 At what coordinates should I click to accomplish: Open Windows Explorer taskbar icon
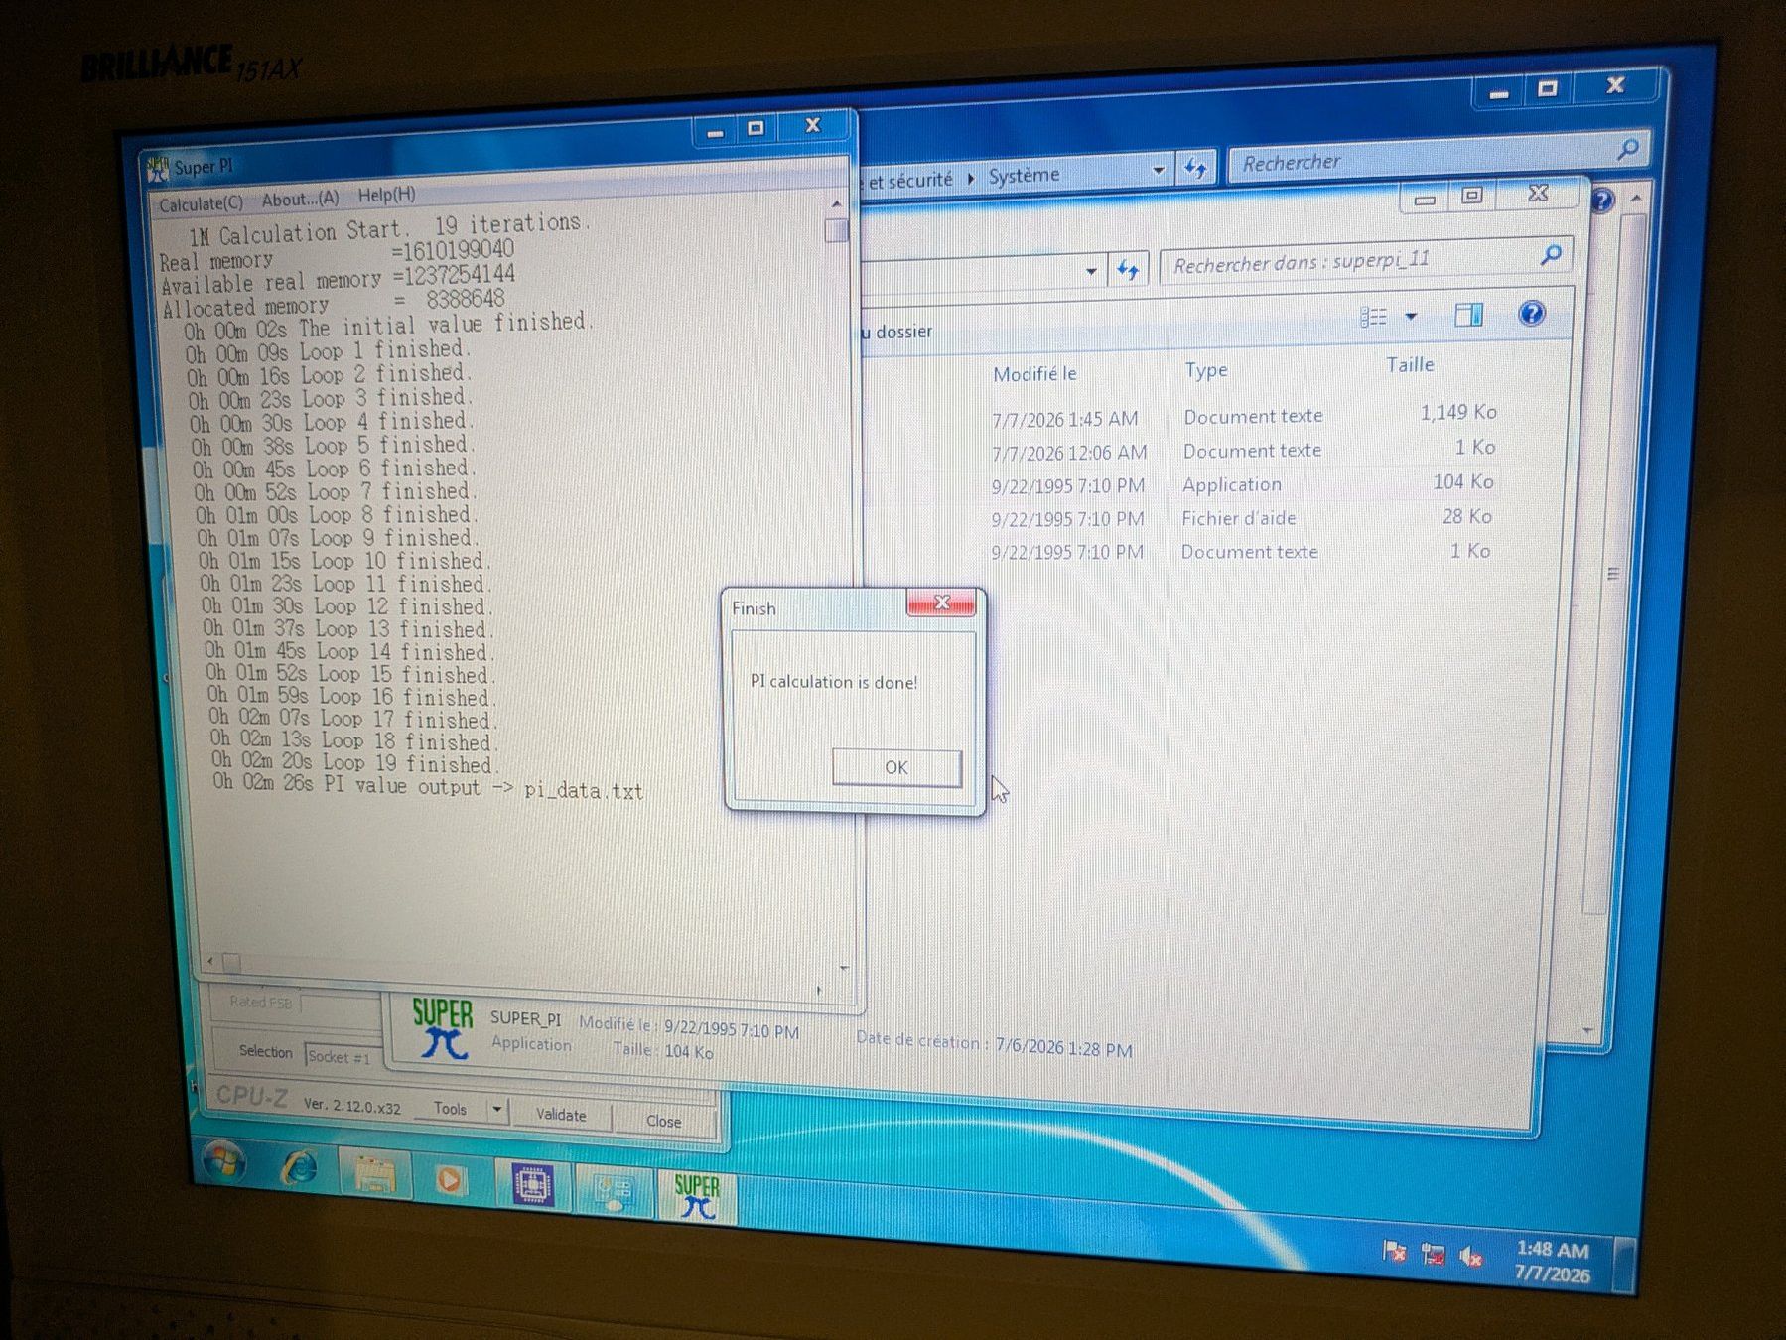coord(374,1174)
